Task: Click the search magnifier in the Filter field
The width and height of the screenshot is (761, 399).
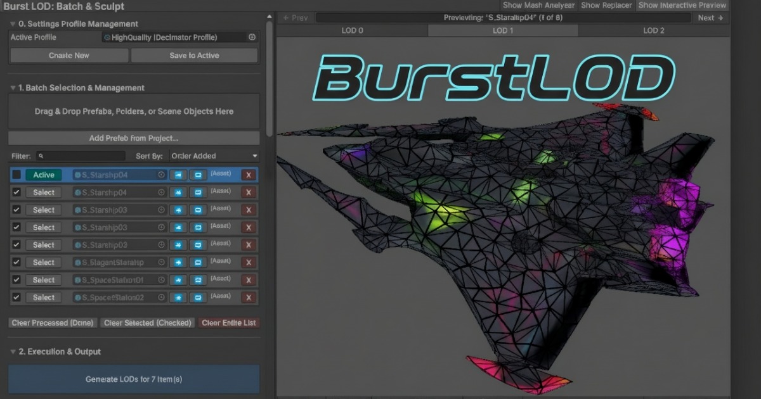Action: pos(39,156)
